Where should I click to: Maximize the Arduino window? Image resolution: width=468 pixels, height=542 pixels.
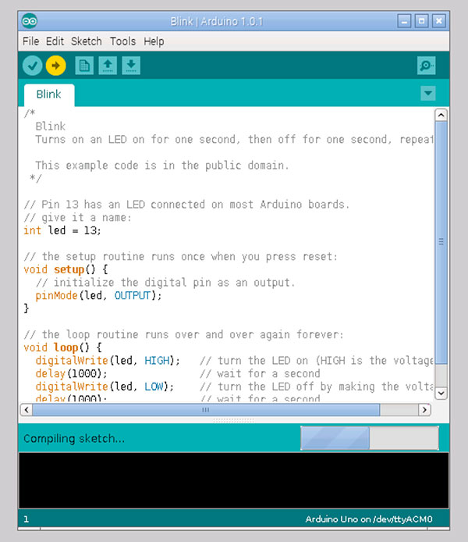point(421,21)
